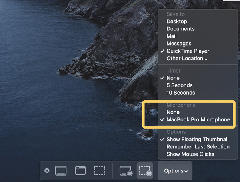
Task: Select QuickTime Player save destination
Action: 198,51
